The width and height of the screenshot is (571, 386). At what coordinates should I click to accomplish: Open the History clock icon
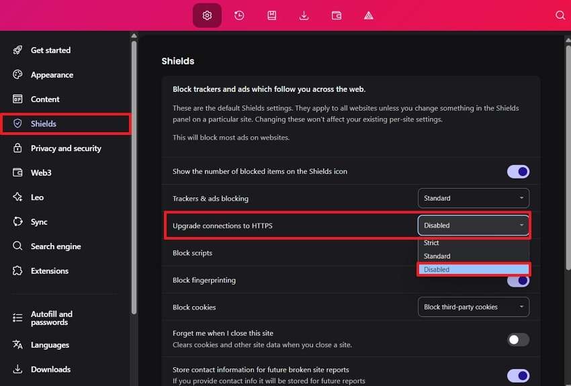239,15
